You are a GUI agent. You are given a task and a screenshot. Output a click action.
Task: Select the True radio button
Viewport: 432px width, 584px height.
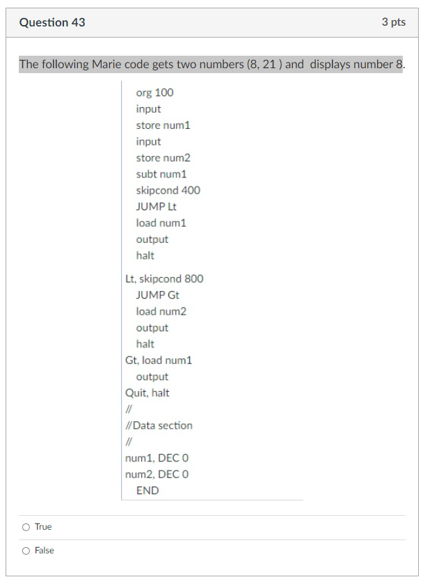click(25, 527)
